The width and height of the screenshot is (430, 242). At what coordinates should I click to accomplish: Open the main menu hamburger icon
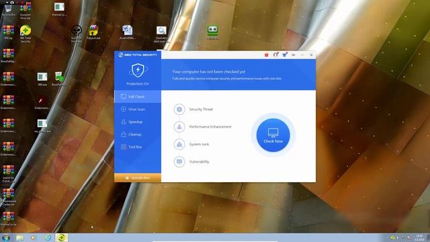[x=294, y=55]
